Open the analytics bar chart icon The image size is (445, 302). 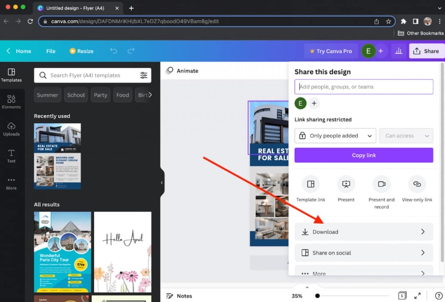399,51
